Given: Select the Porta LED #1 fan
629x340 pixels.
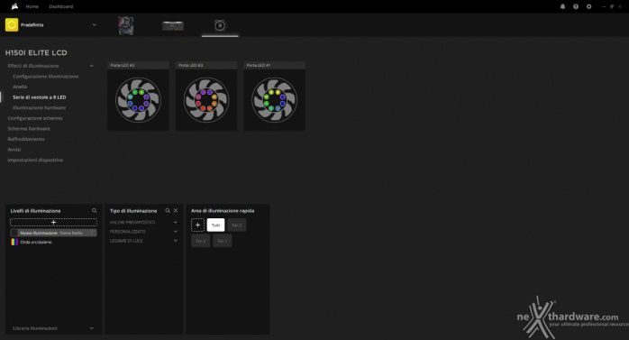Looking at the screenshot, I should pyautogui.click(x=274, y=100).
